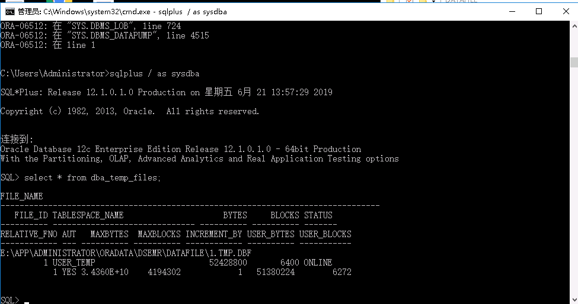
Task: Maximize the command prompt window
Action: coord(538,12)
